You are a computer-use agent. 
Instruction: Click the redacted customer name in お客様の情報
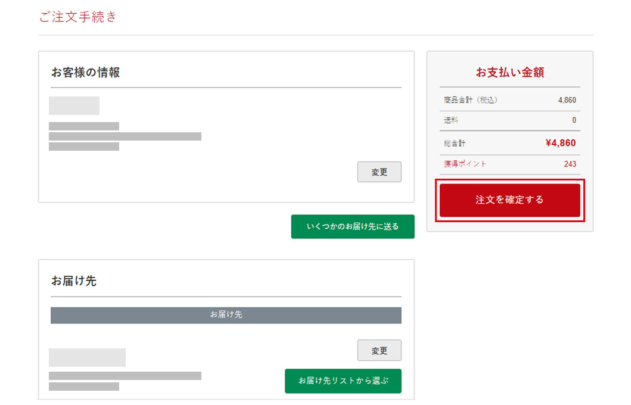coord(74,105)
